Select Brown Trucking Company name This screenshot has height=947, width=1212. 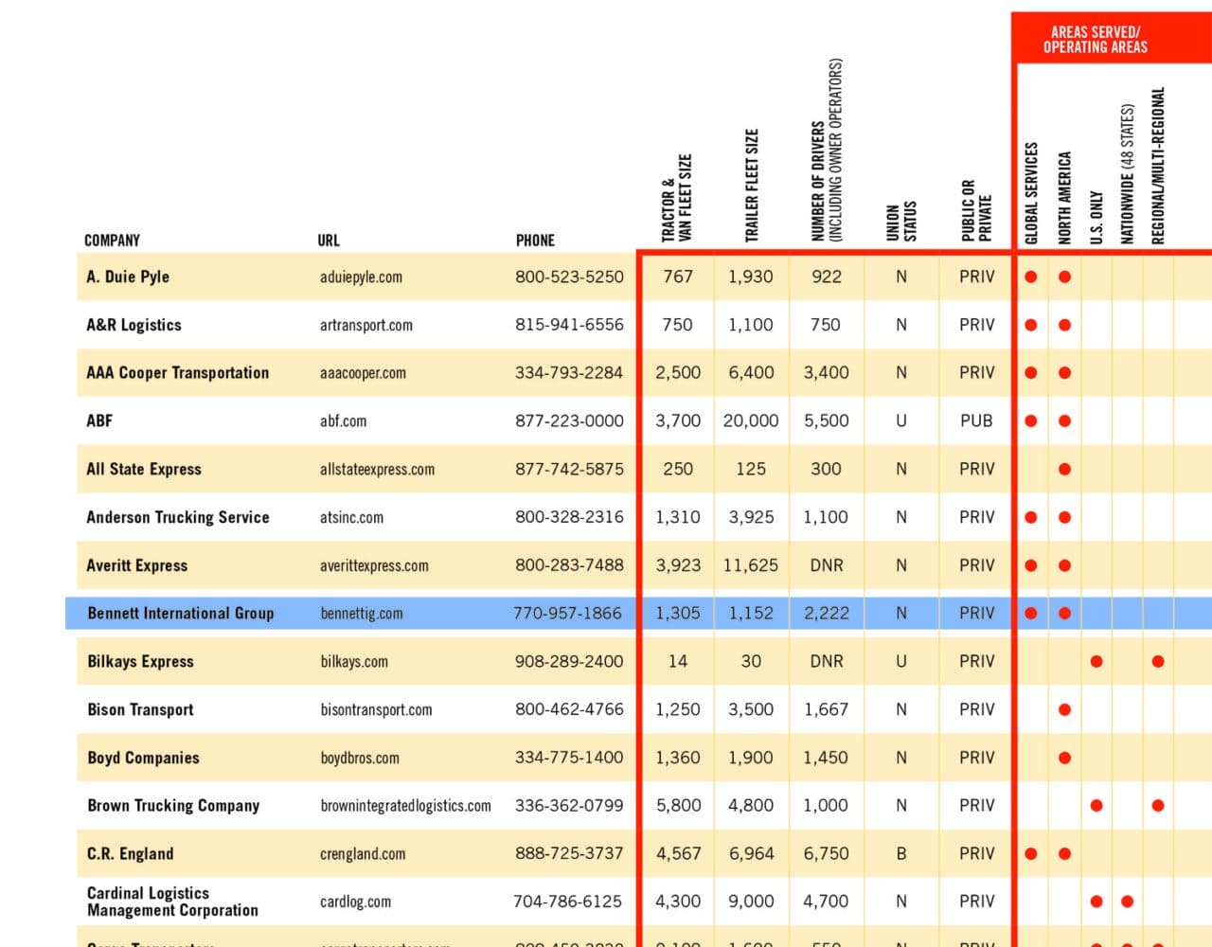(x=173, y=806)
